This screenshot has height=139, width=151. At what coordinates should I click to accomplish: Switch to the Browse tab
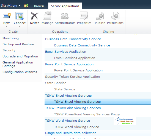(x=39, y=6)
